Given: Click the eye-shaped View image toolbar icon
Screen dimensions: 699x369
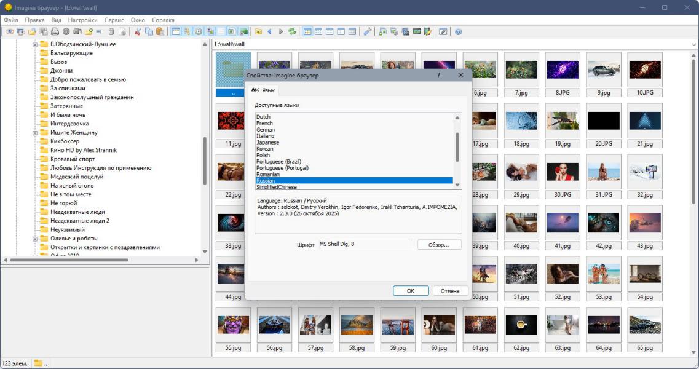Looking at the screenshot, I should 9,31.
